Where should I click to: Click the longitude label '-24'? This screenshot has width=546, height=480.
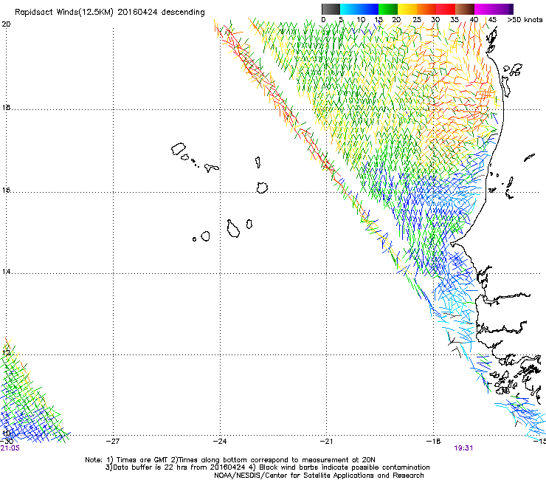click(x=220, y=442)
